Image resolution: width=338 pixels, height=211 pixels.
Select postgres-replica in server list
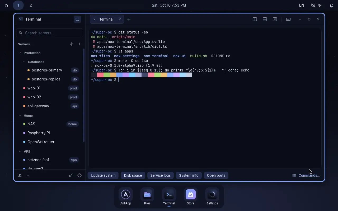click(50, 79)
